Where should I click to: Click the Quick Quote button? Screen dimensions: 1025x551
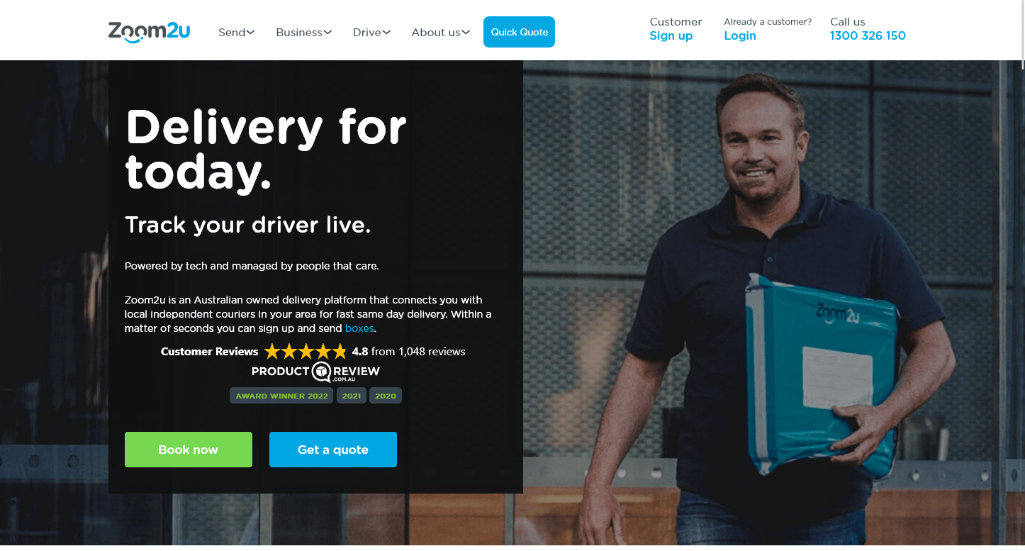tap(519, 32)
